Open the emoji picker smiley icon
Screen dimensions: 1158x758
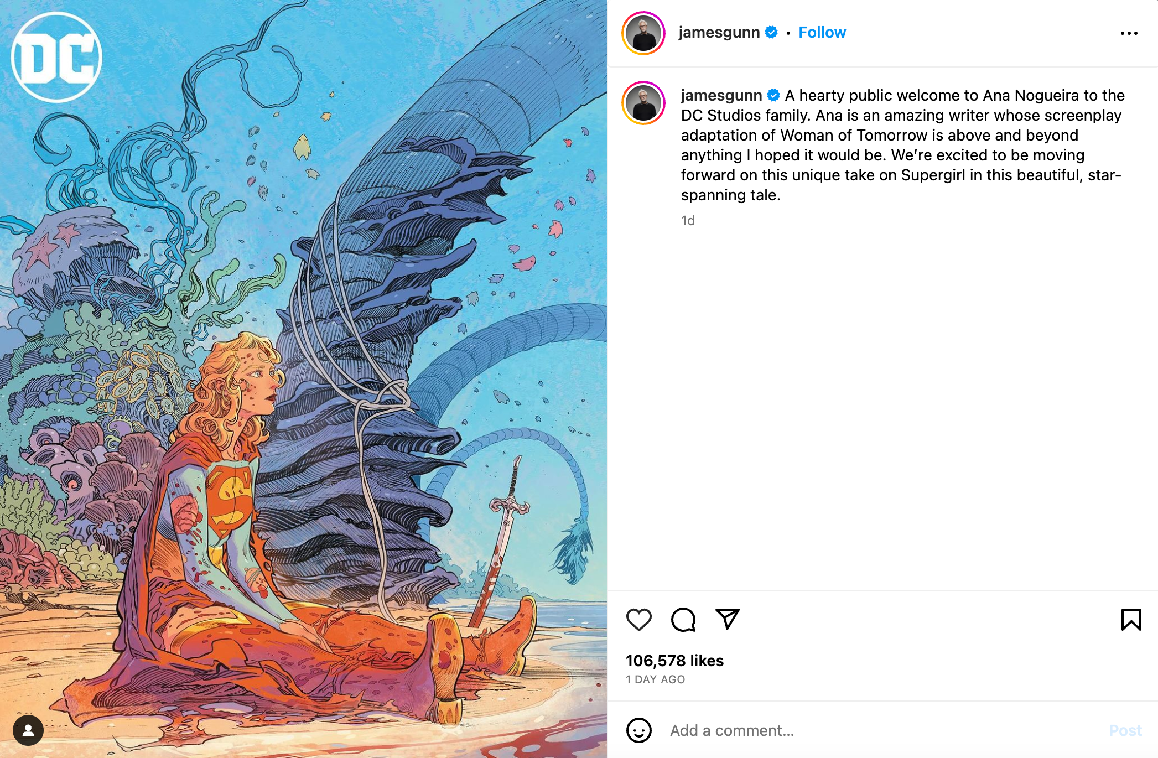point(638,730)
